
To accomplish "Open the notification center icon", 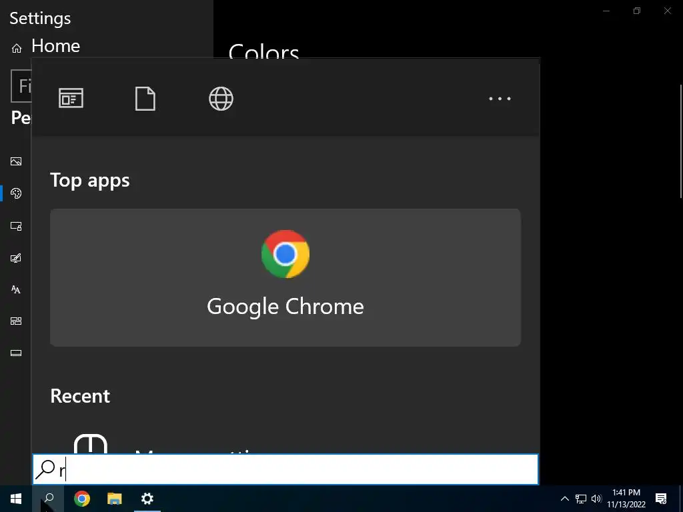I will pyautogui.click(x=661, y=499).
